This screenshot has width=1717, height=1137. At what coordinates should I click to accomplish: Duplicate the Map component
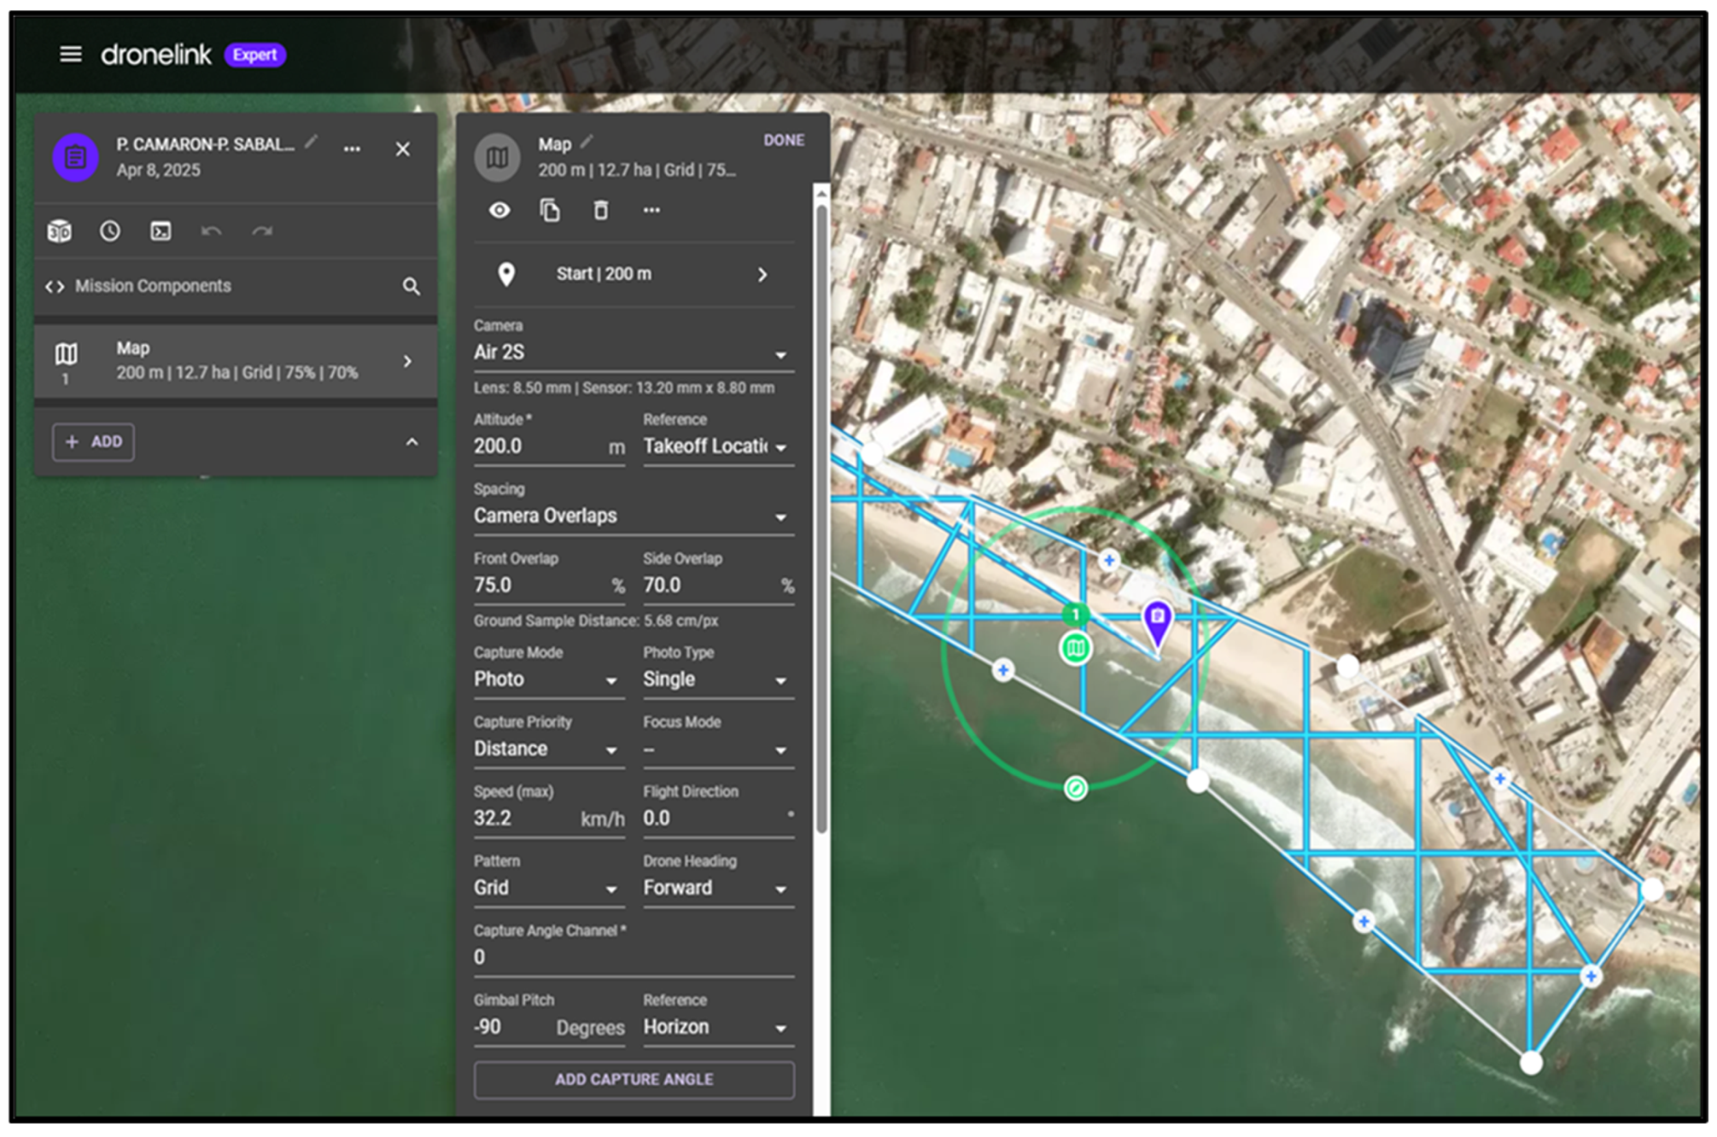click(x=550, y=210)
